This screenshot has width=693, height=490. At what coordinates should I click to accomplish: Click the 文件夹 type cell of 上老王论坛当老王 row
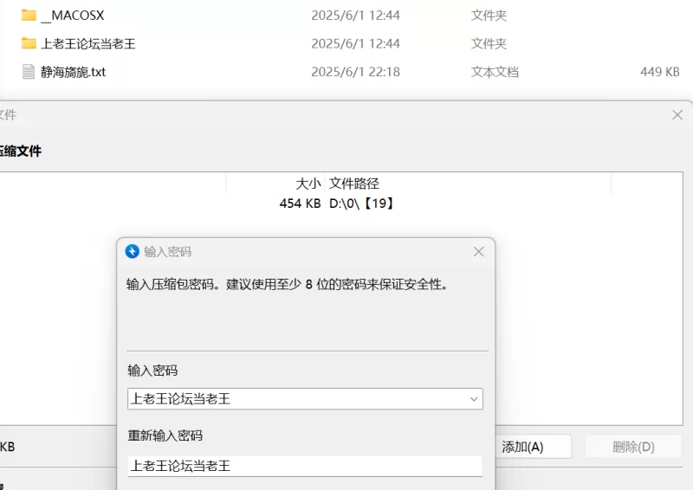pos(489,44)
